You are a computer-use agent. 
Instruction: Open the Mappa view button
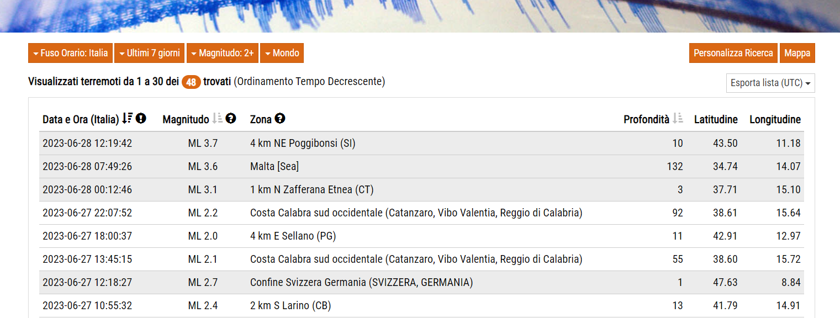pos(797,53)
